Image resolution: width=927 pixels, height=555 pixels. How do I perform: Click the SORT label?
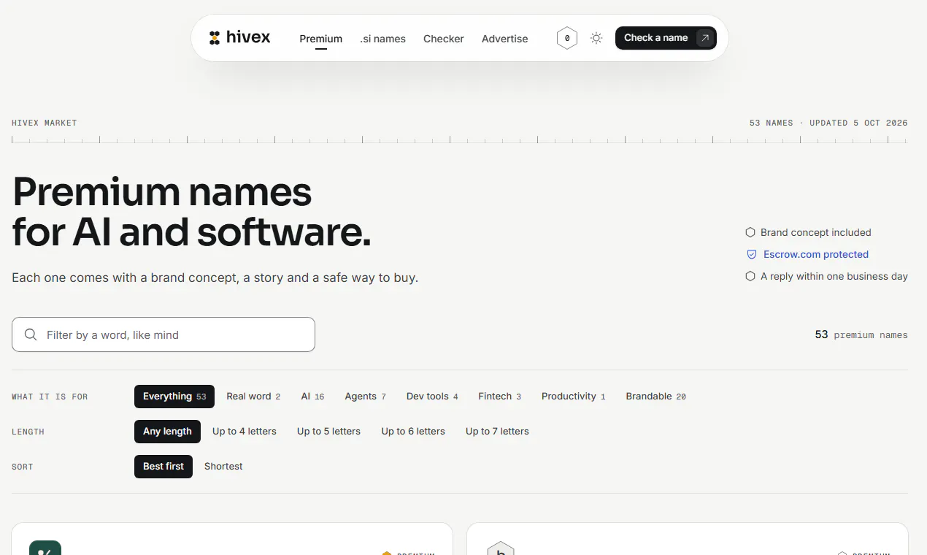click(x=23, y=467)
